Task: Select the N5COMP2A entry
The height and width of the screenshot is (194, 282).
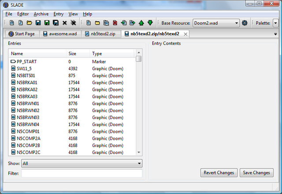Action: (72, 138)
